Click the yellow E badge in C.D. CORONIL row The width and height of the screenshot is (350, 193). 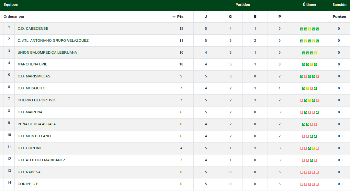pos(313,149)
